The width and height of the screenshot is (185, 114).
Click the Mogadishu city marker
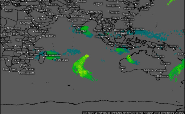tap(41, 38)
